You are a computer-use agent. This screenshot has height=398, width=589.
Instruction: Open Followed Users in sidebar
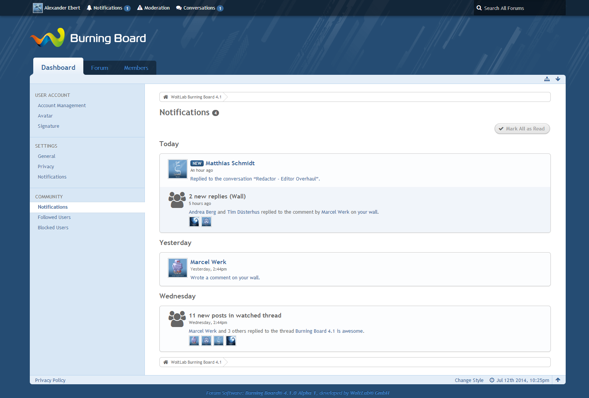(54, 218)
